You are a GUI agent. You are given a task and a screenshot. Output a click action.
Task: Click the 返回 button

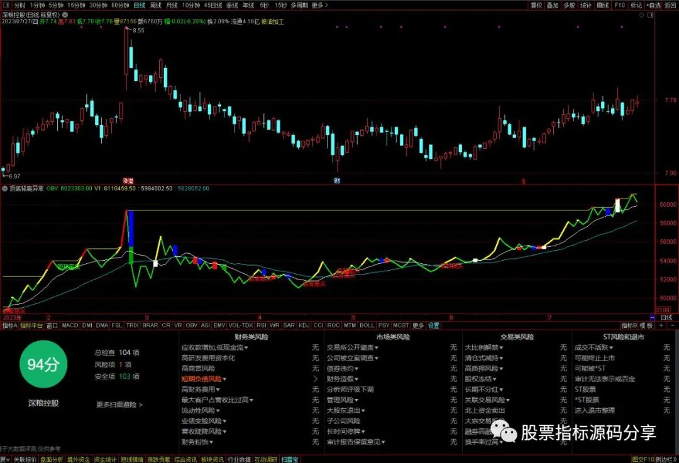pyautogui.click(x=670, y=5)
